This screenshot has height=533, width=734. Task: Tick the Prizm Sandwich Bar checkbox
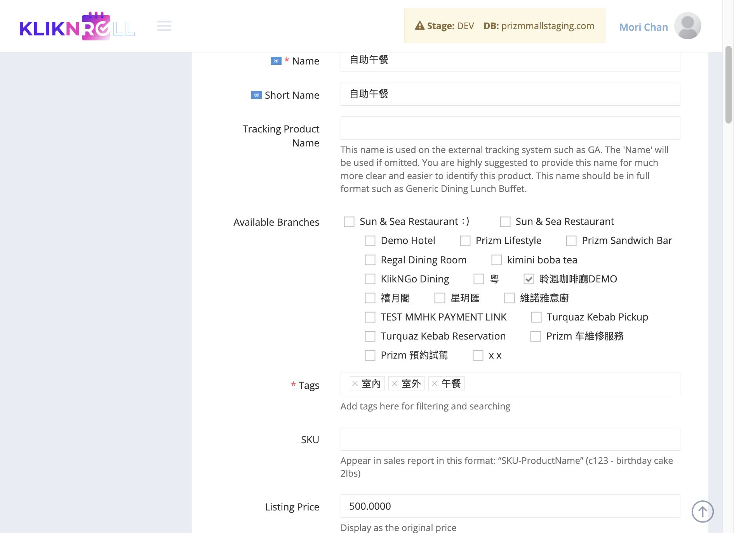(x=571, y=241)
